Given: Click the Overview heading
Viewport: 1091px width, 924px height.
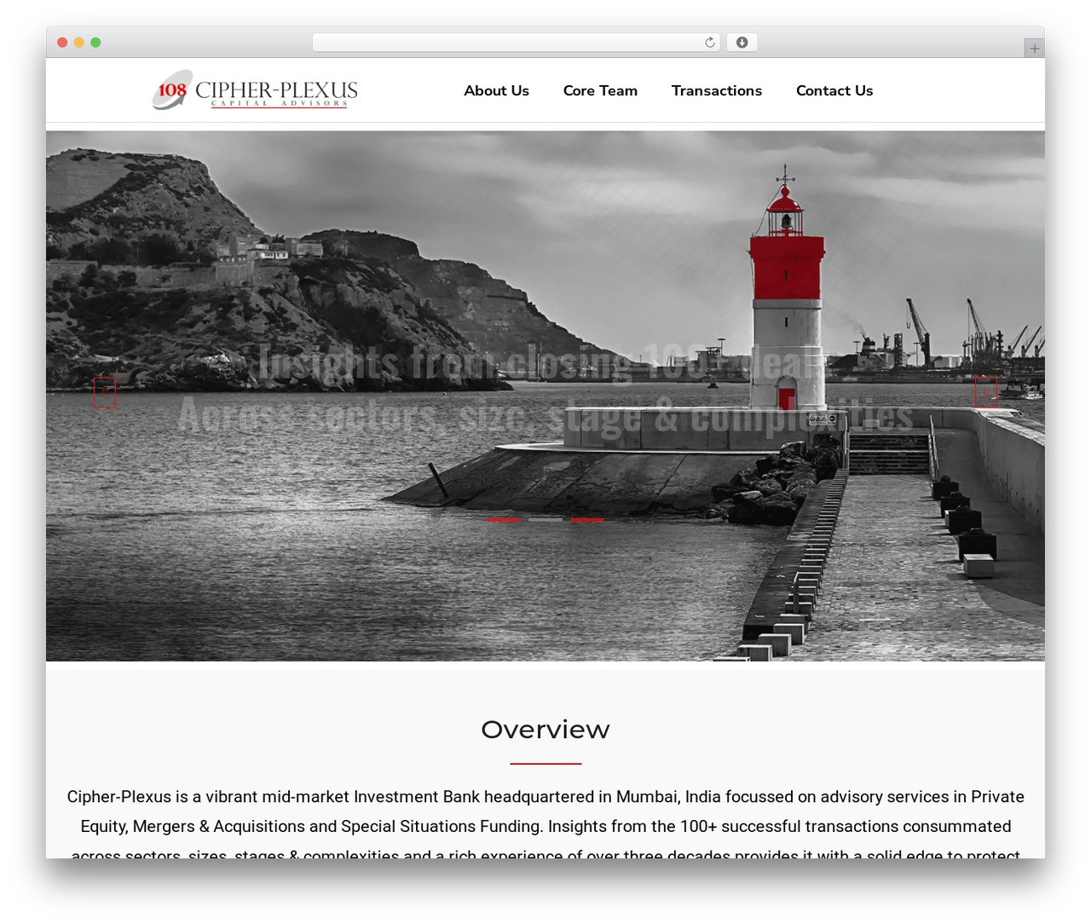Looking at the screenshot, I should (545, 730).
